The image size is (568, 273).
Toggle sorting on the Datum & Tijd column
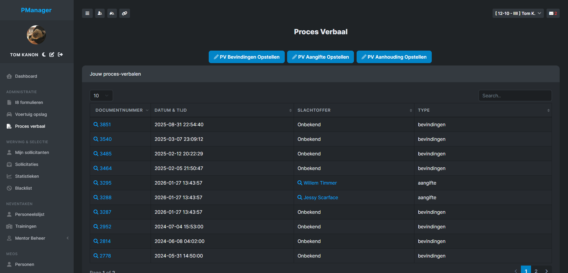coord(291,110)
